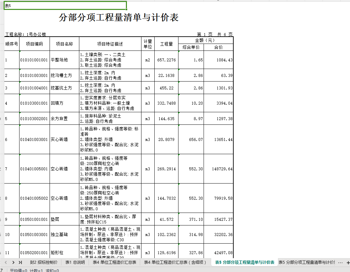Select the 顺序号 column header cell
This screenshot has width=350, height=272.
click(x=12, y=44)
